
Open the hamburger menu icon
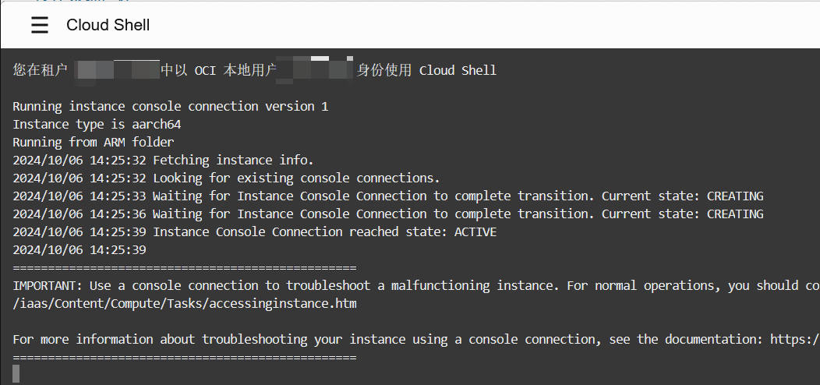pos(40,25)
